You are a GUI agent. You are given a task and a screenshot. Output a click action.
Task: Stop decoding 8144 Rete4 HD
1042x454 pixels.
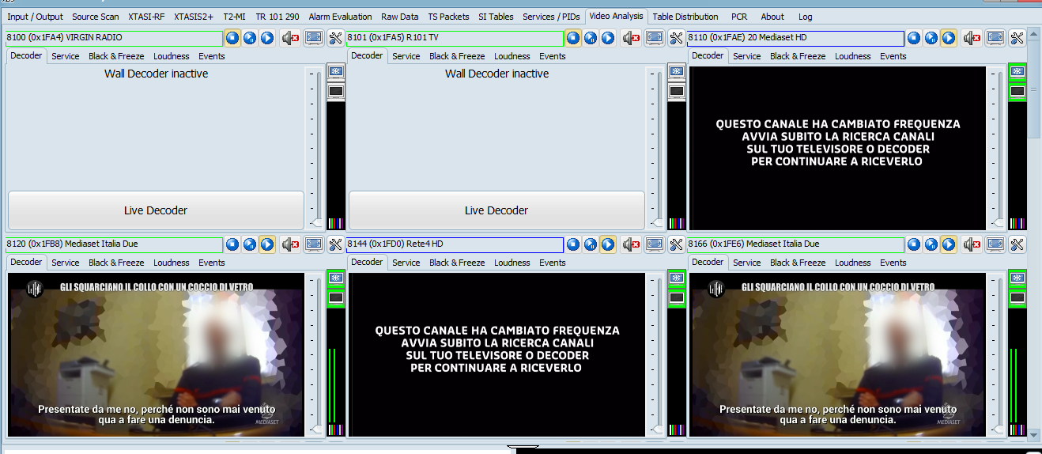(573, 244)
